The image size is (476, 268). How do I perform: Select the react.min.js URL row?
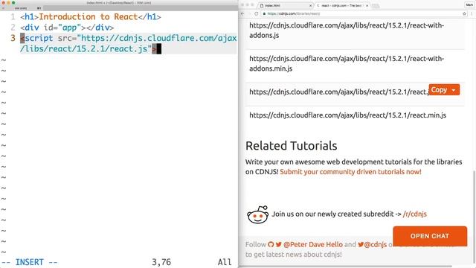[356, 115]
